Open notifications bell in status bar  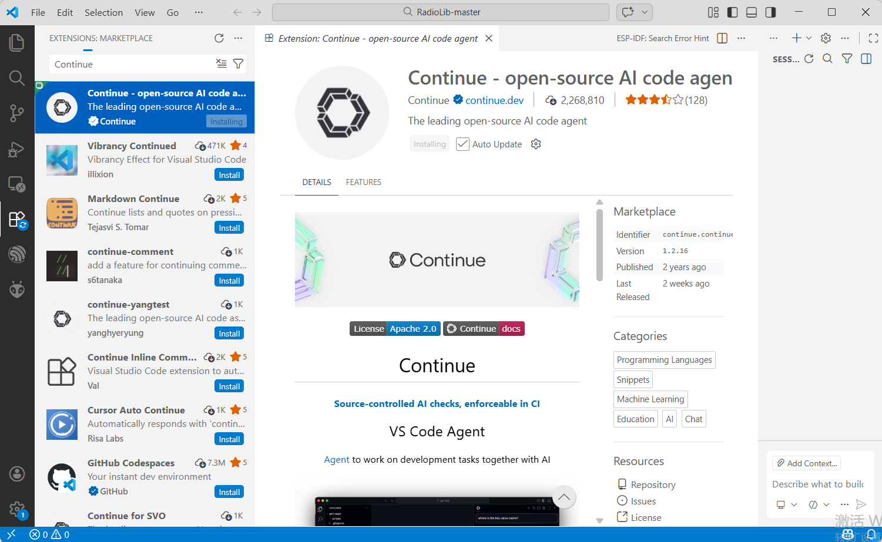[870, 534]
